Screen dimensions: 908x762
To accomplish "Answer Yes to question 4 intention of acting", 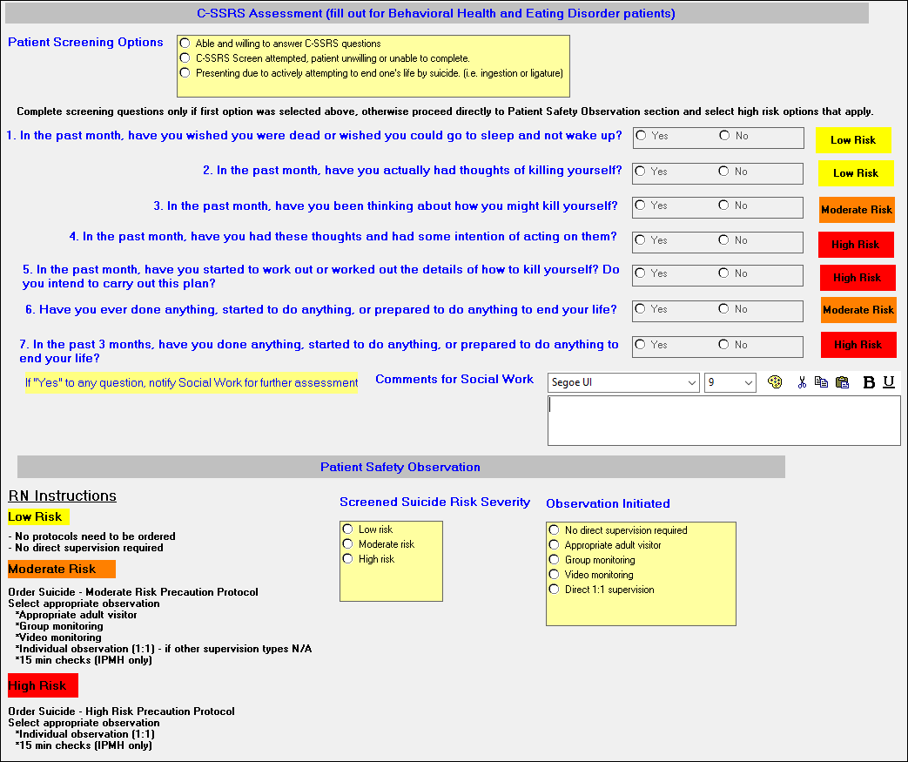I will 640,239.
